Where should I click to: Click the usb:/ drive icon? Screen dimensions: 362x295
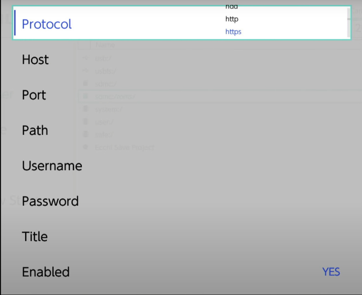(85, 58)
